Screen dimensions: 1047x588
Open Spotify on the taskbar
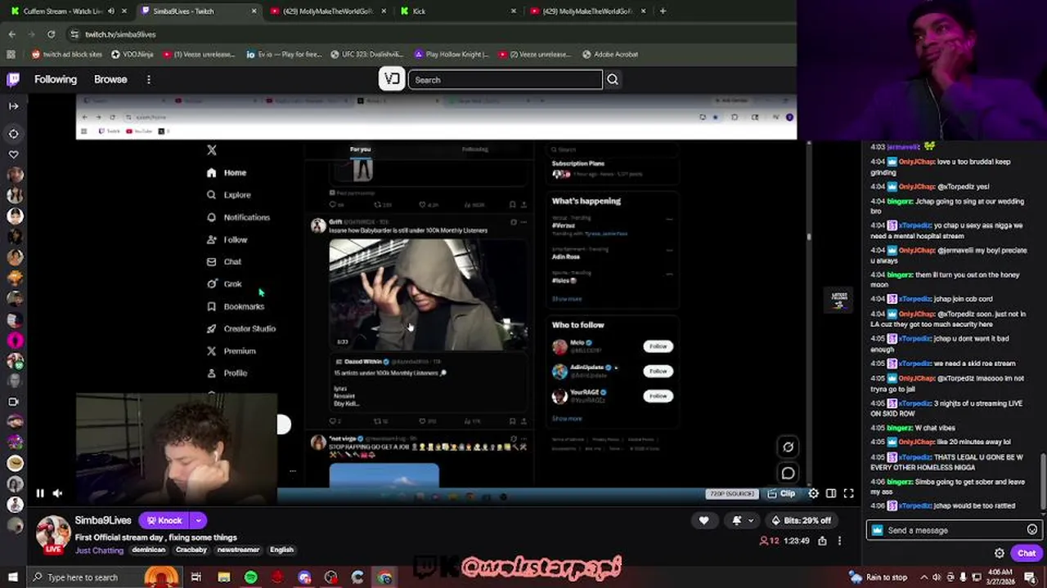tap(250, 577)
